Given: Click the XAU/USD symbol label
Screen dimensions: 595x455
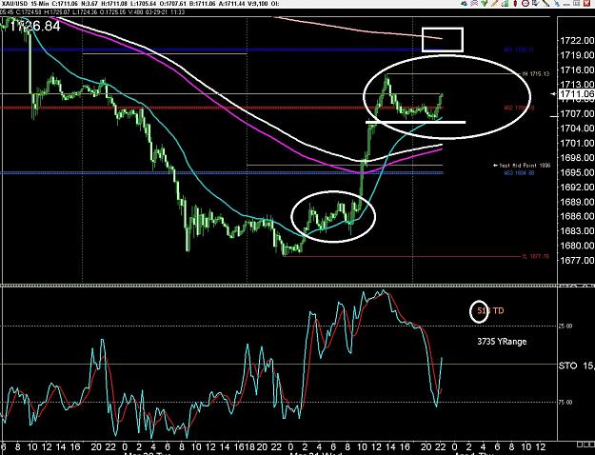Looking at the screenshot, I should (x=14, y=4).
